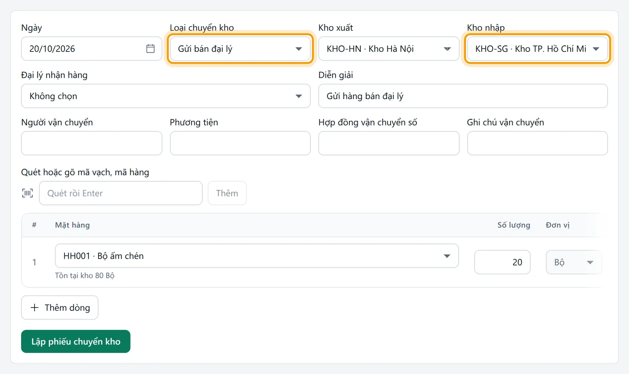Click the Thêm button beside barcode input
This screenshot has height=374, width=629.
point(227,193)
